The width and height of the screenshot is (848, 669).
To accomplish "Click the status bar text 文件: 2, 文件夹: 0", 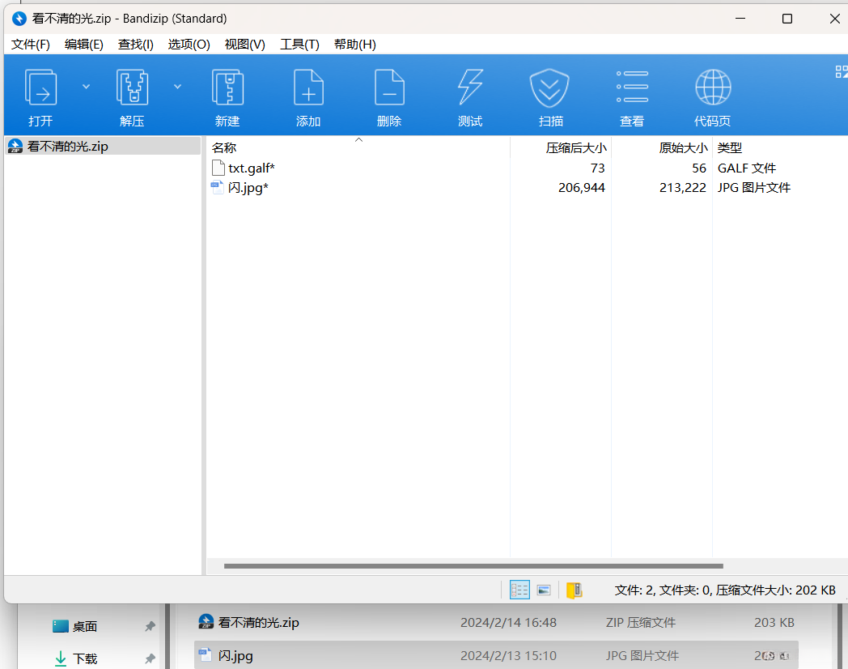I will (663, 590).
